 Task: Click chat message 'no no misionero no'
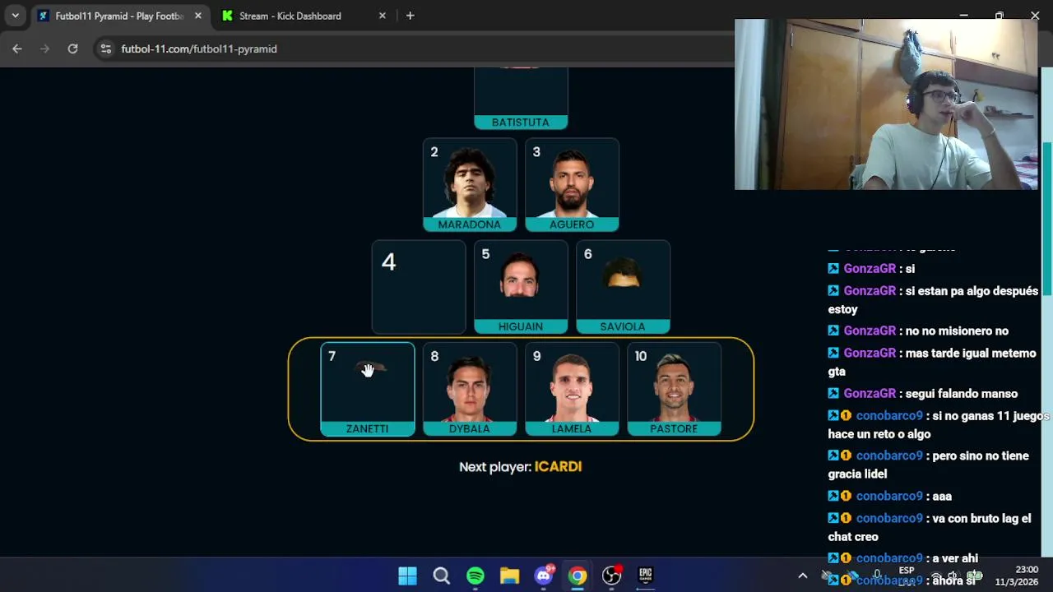(957, 331)
